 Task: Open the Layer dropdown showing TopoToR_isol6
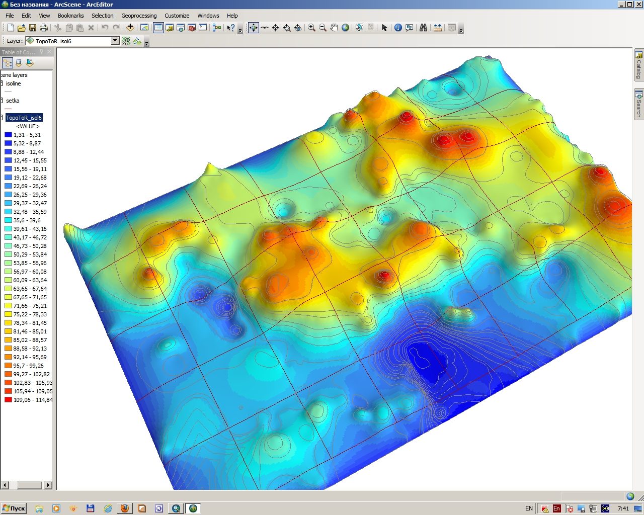click(x=115, y=41)
